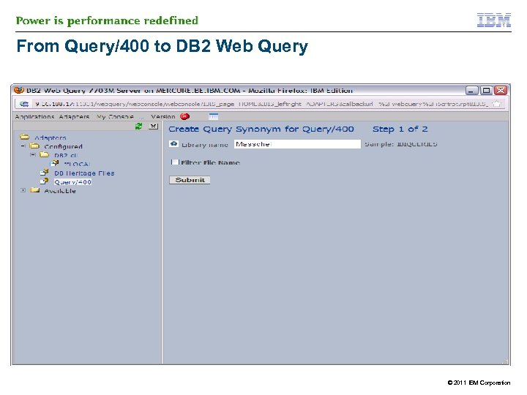
Task: Click the site identity icon in address bar
Action: coord(24,104)
